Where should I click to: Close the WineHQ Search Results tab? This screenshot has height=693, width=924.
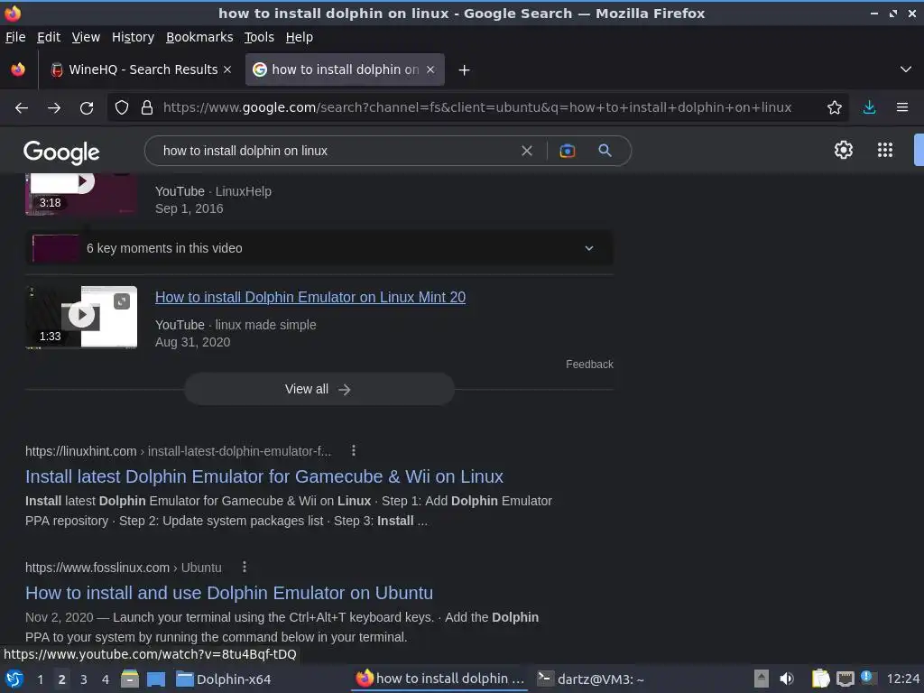coord(227,69)
